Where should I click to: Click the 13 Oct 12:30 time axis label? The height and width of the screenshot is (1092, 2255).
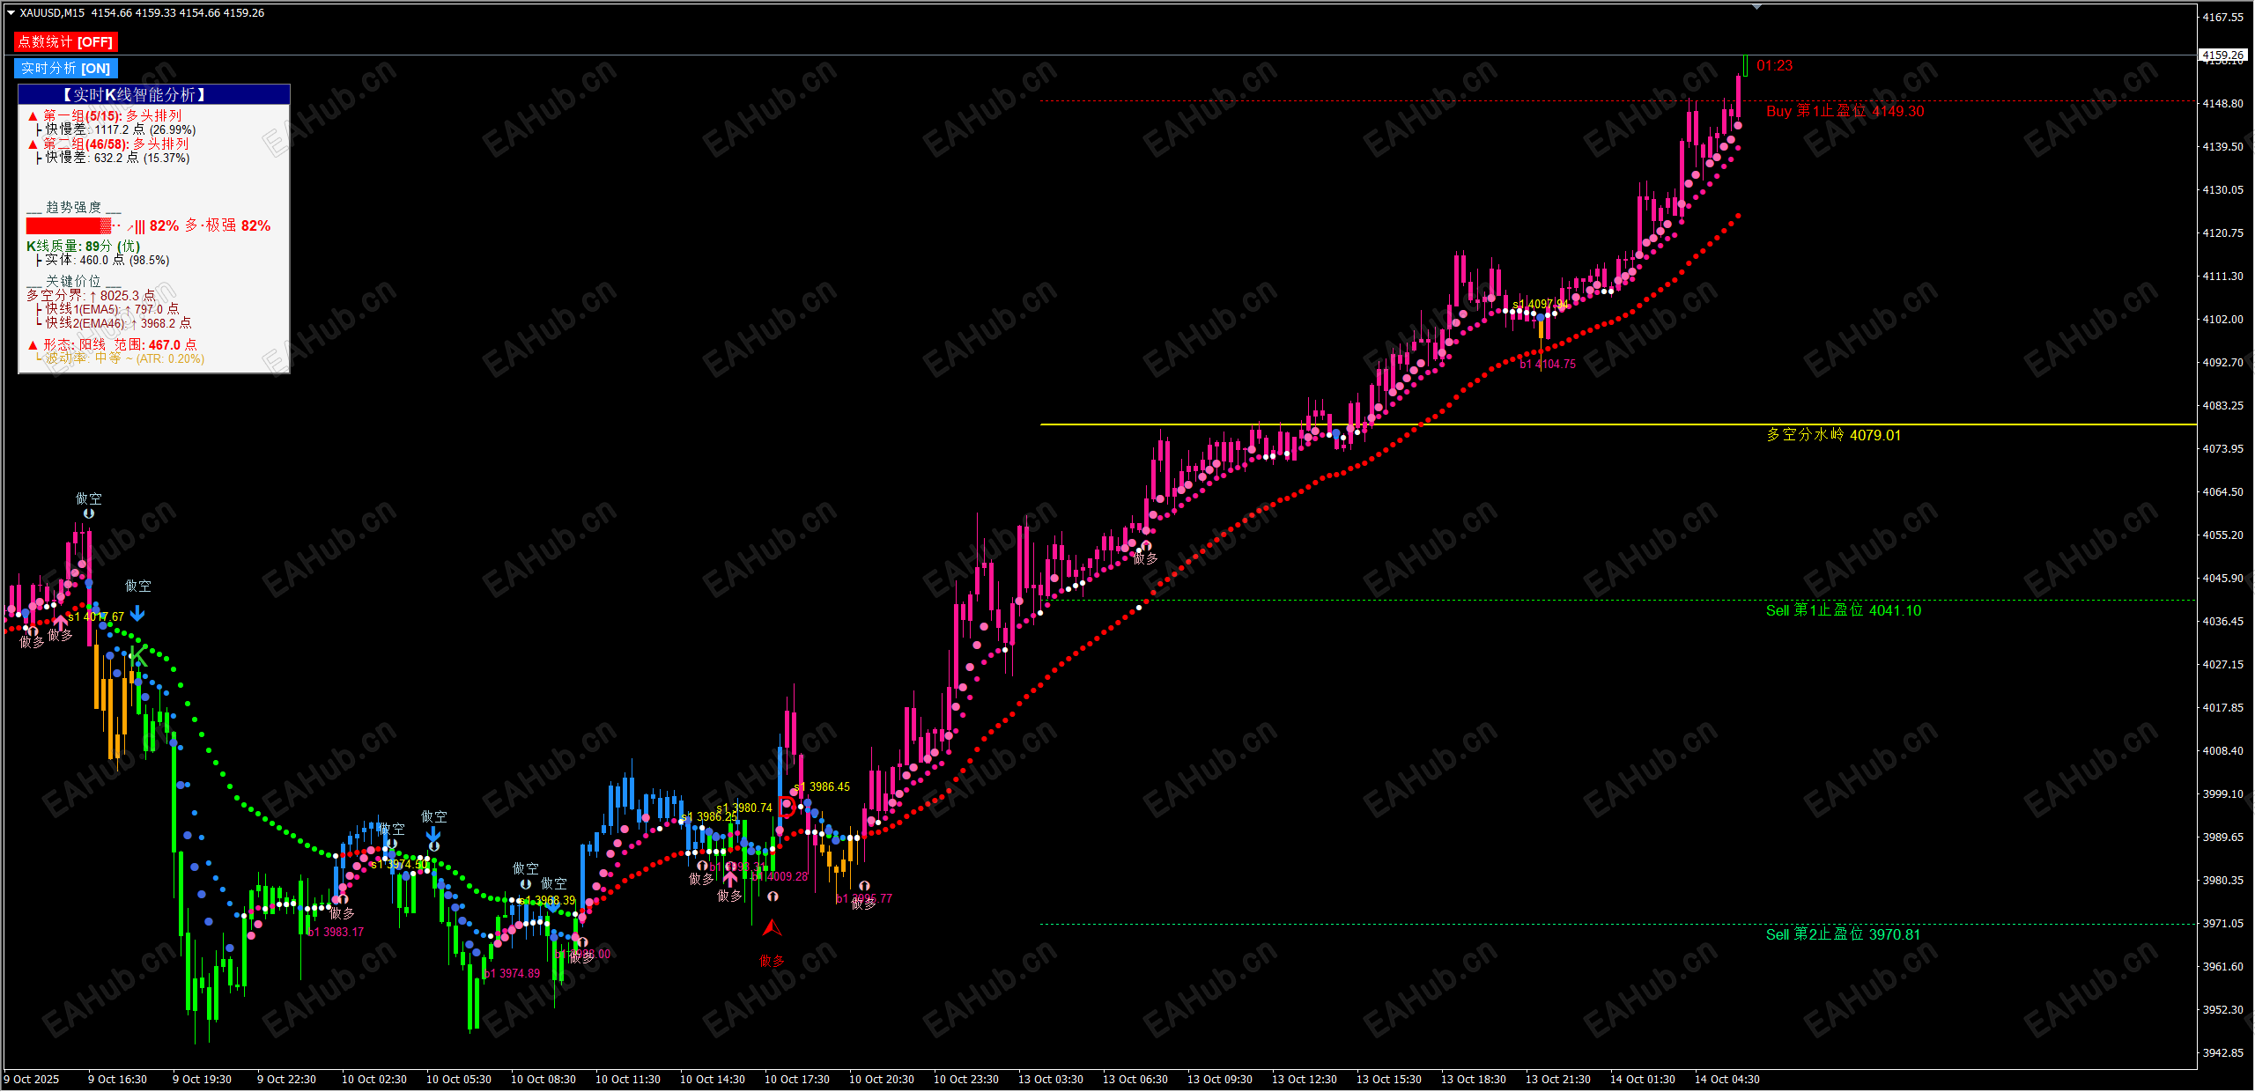[x=1304, y=1079]
